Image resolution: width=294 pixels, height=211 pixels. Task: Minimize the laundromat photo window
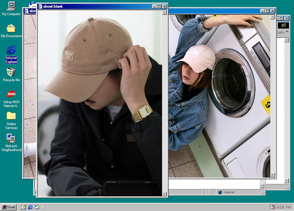[x=262, y=11]
